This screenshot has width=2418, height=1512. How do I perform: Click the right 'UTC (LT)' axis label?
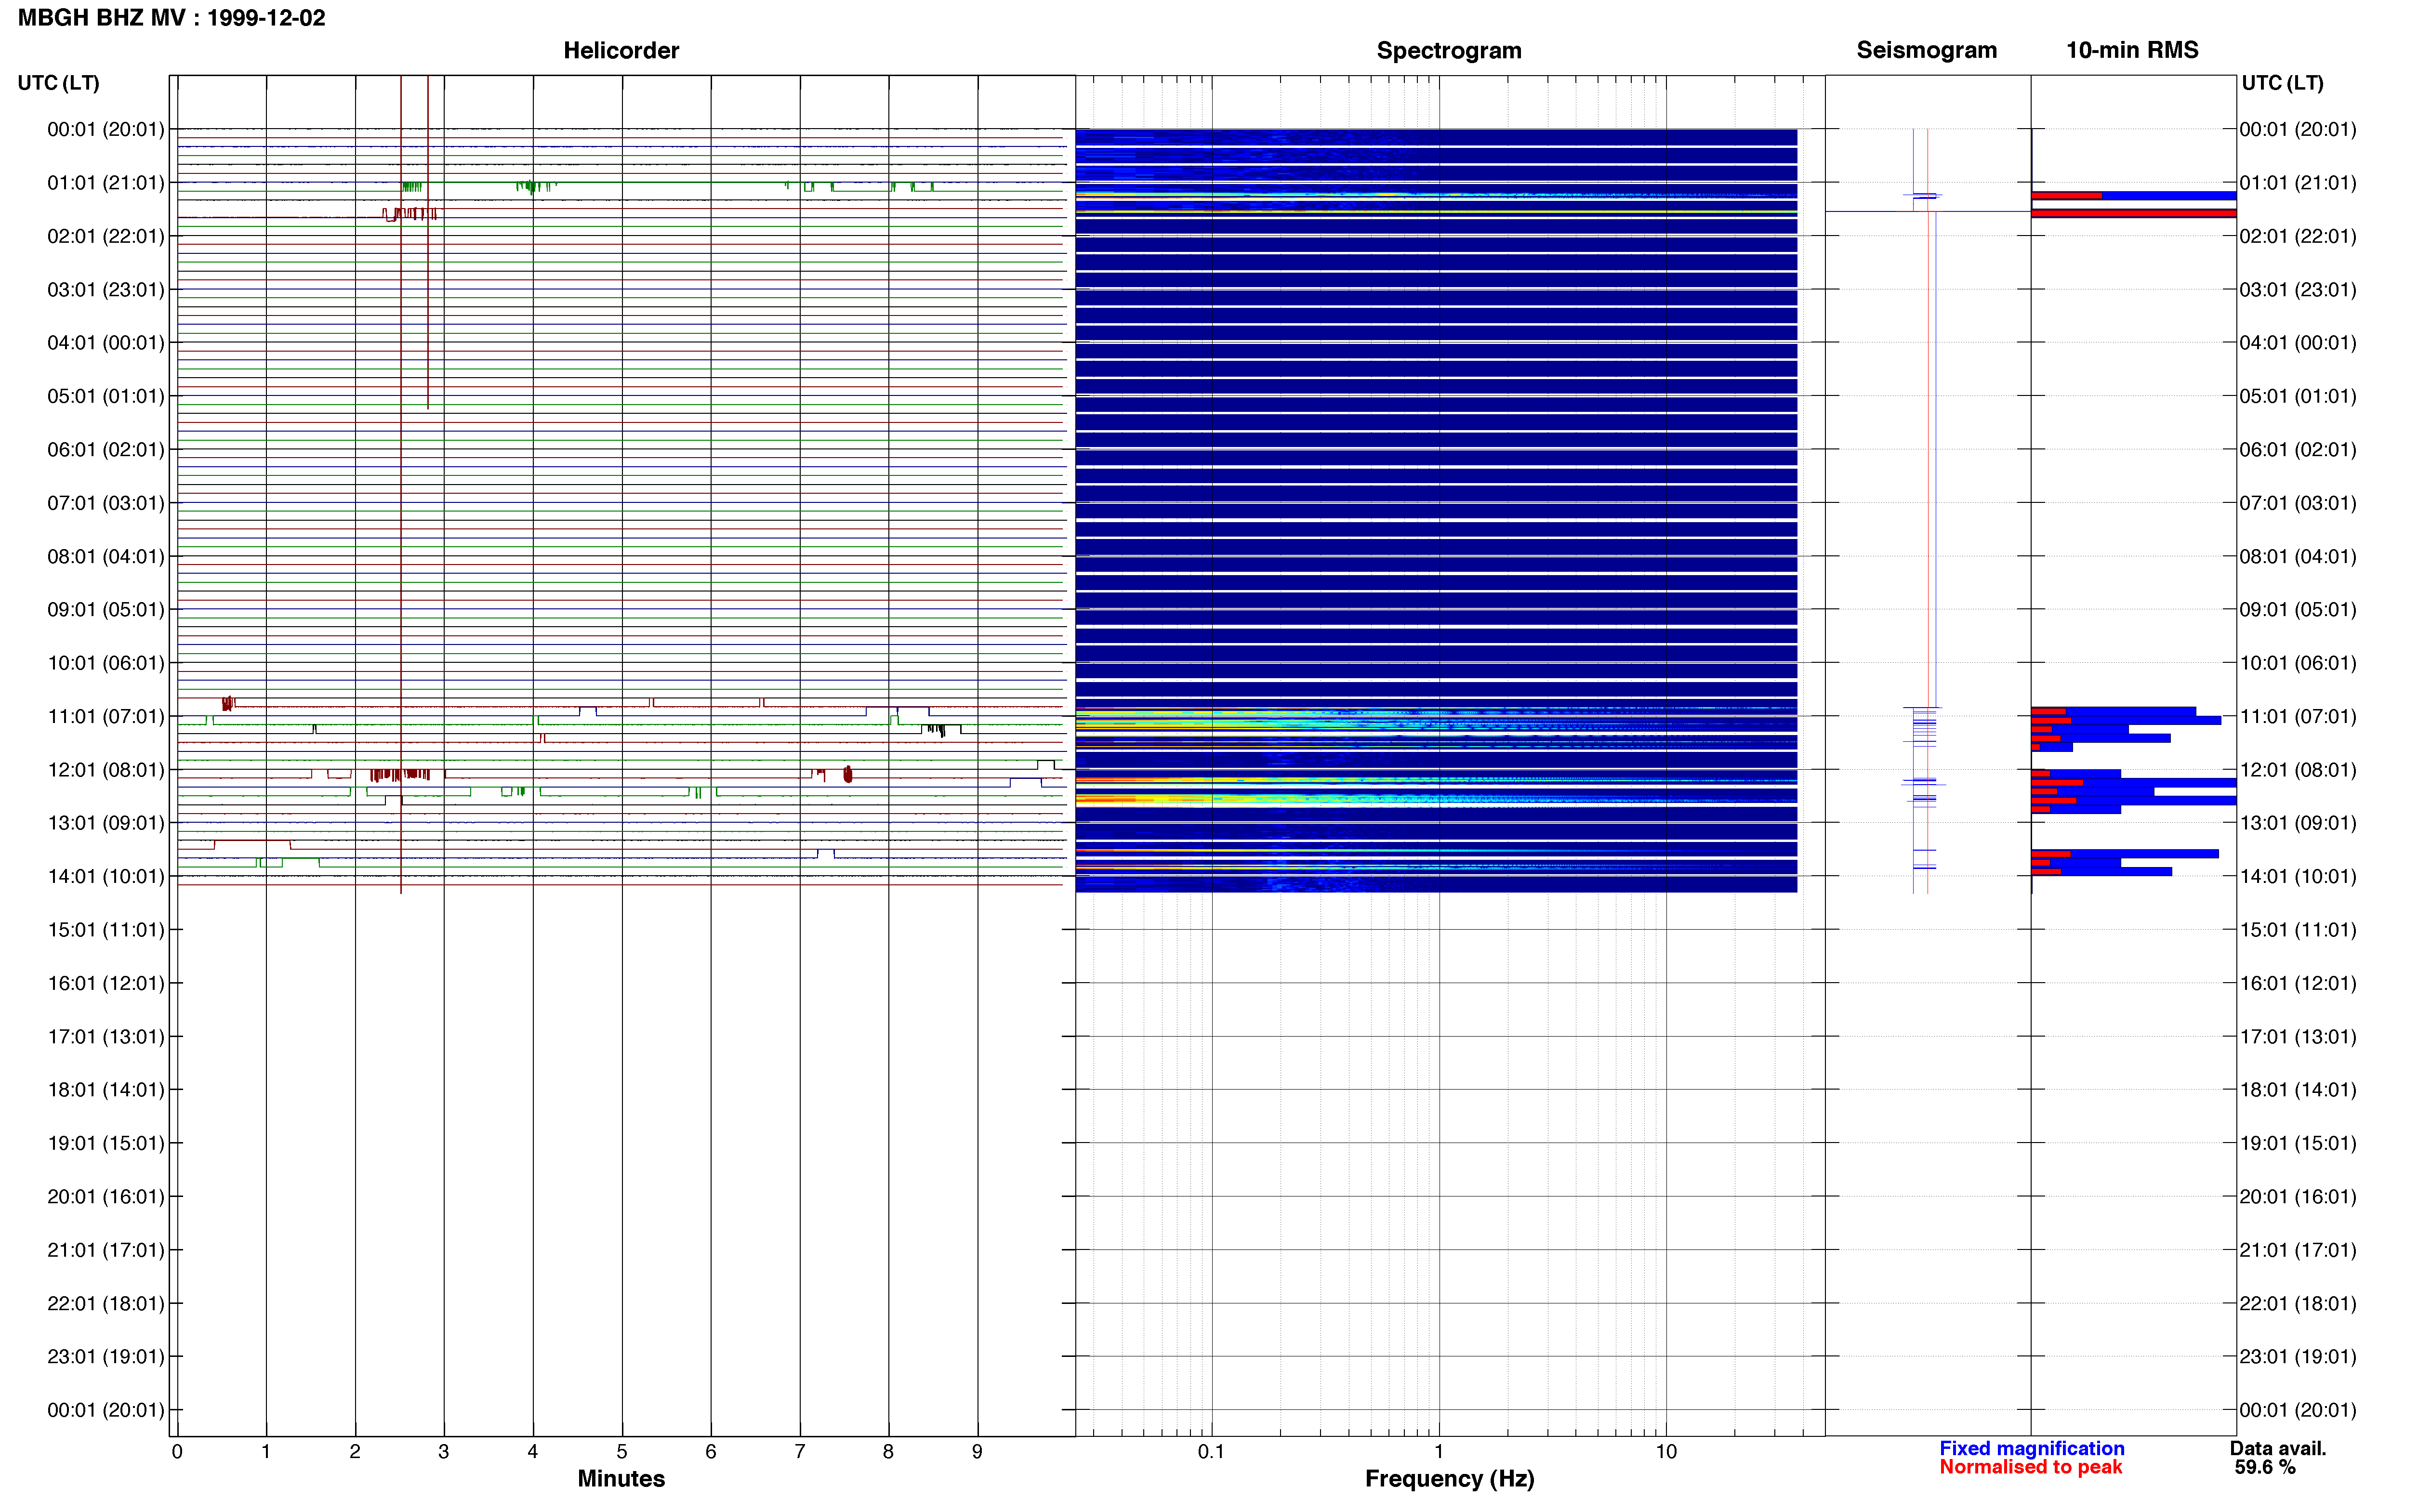click(2282, 83)
